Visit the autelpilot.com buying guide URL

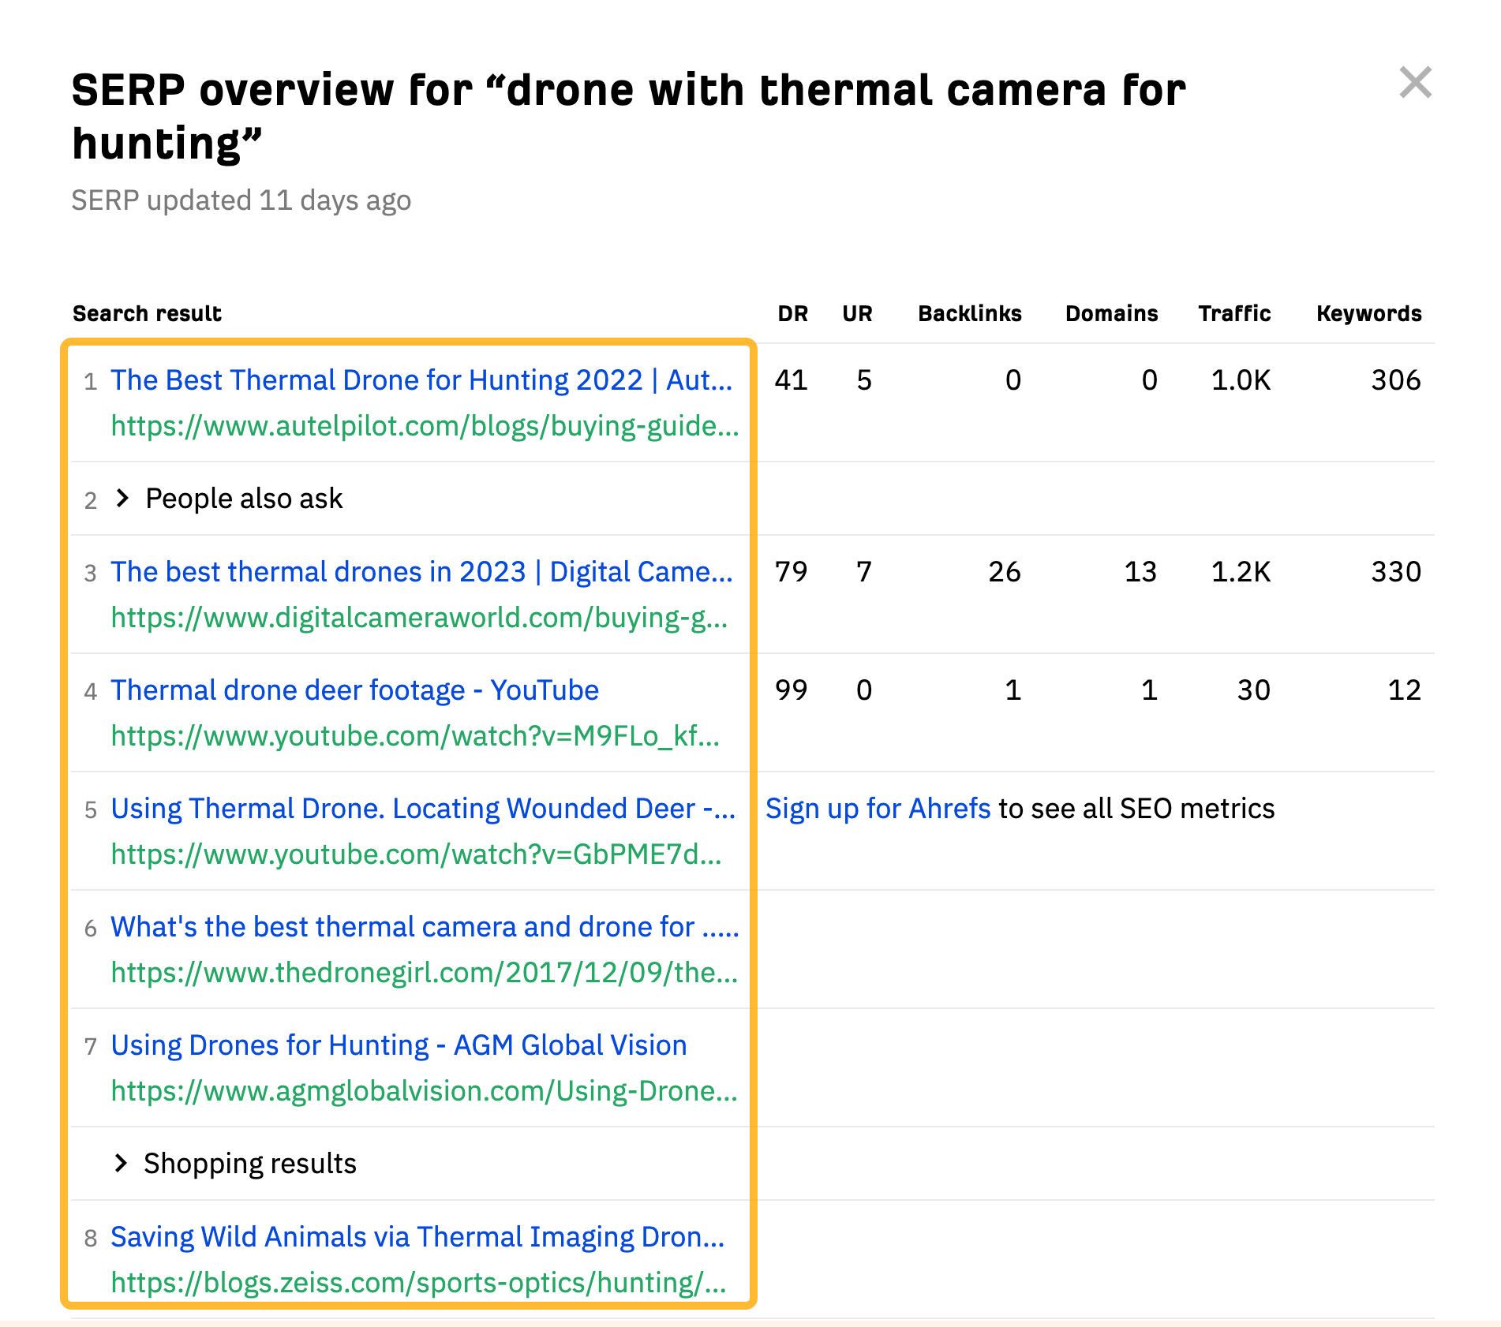pos(425,427)
